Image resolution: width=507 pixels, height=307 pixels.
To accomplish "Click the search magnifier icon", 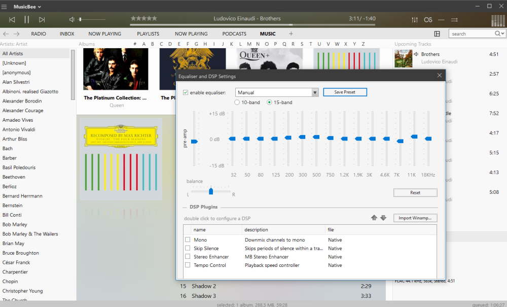I will click(x=498, y=33).
